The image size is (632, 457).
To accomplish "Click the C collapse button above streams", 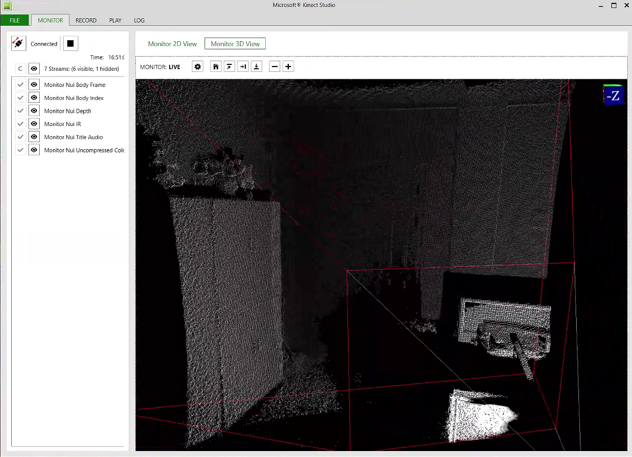I will pos(20,68).
